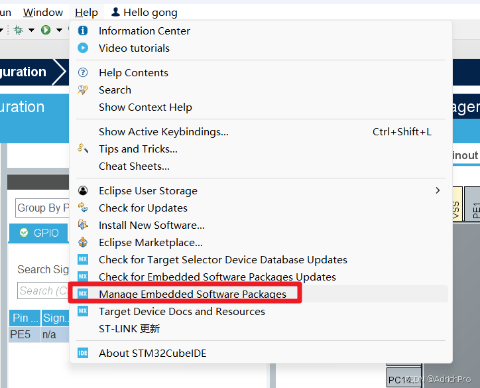Open Eclipse Marketplace...
This screenshot has width=480, height=388.
[x=261, y=243]
